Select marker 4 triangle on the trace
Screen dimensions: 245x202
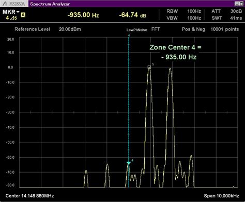129,163
